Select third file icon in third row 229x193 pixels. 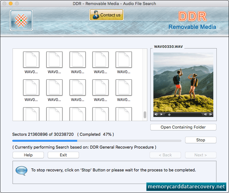(77, 114)
